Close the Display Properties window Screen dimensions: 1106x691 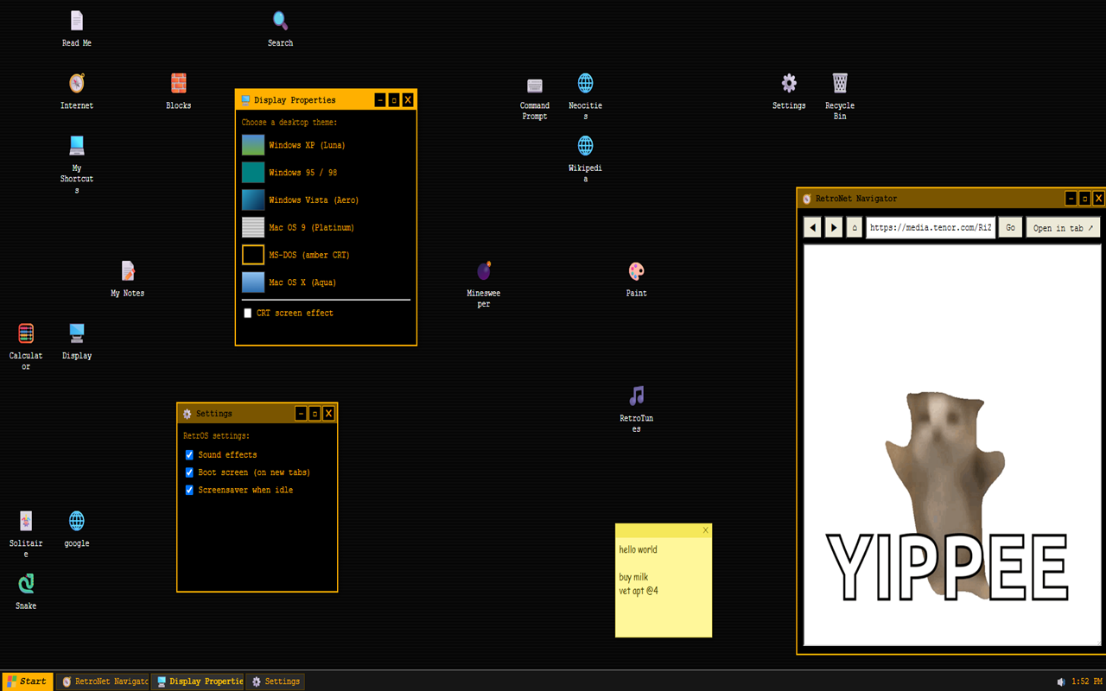tap(408, 100)
